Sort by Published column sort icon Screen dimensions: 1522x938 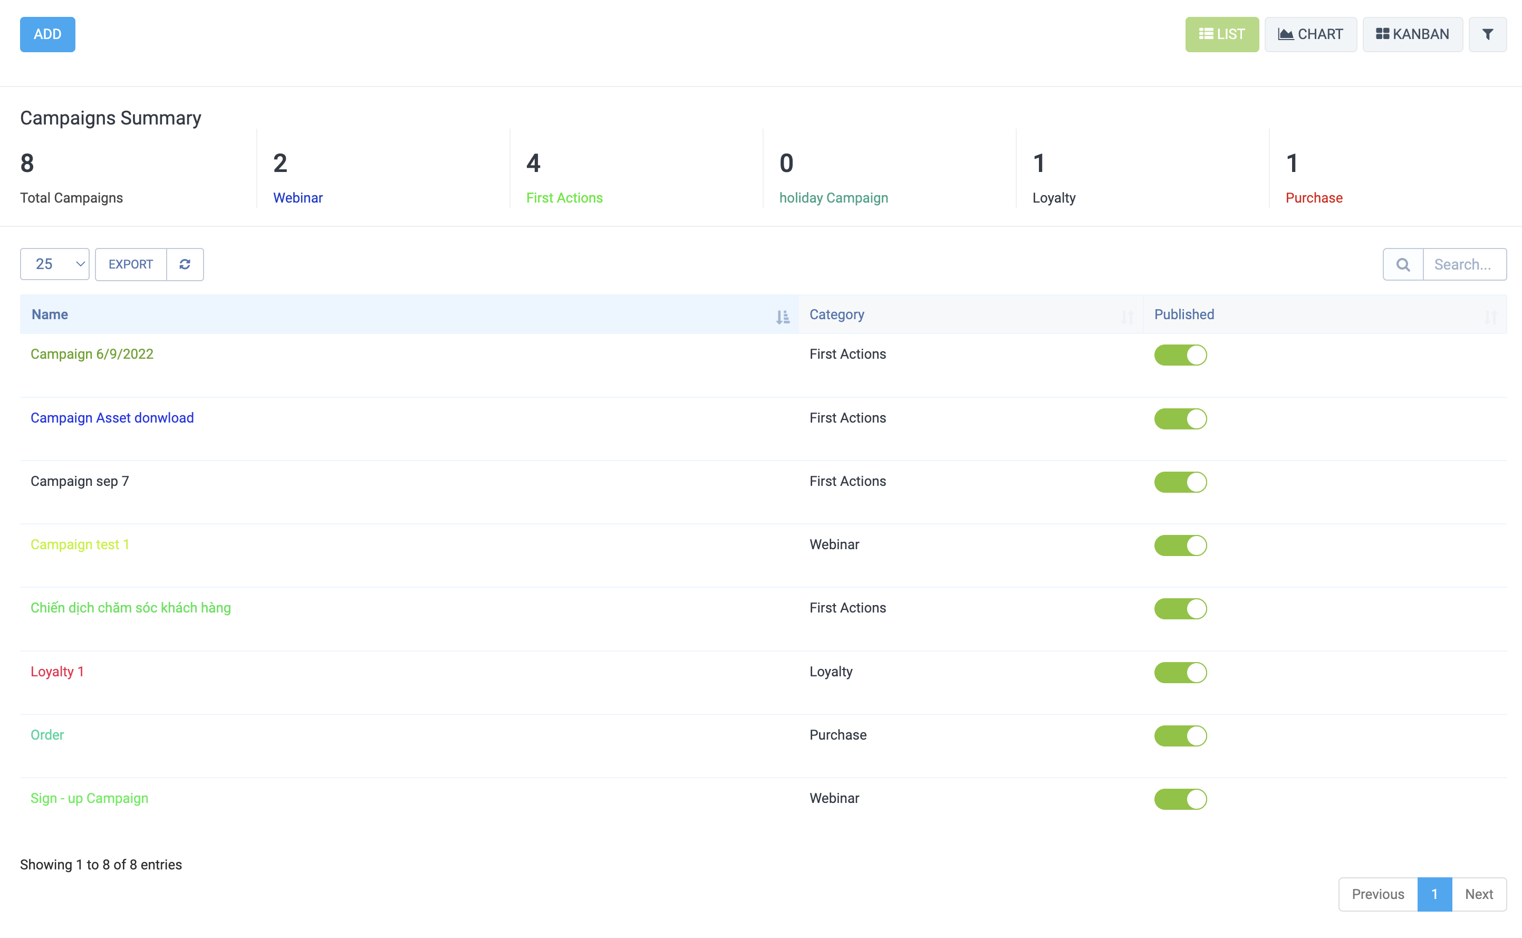[1490, 317]
